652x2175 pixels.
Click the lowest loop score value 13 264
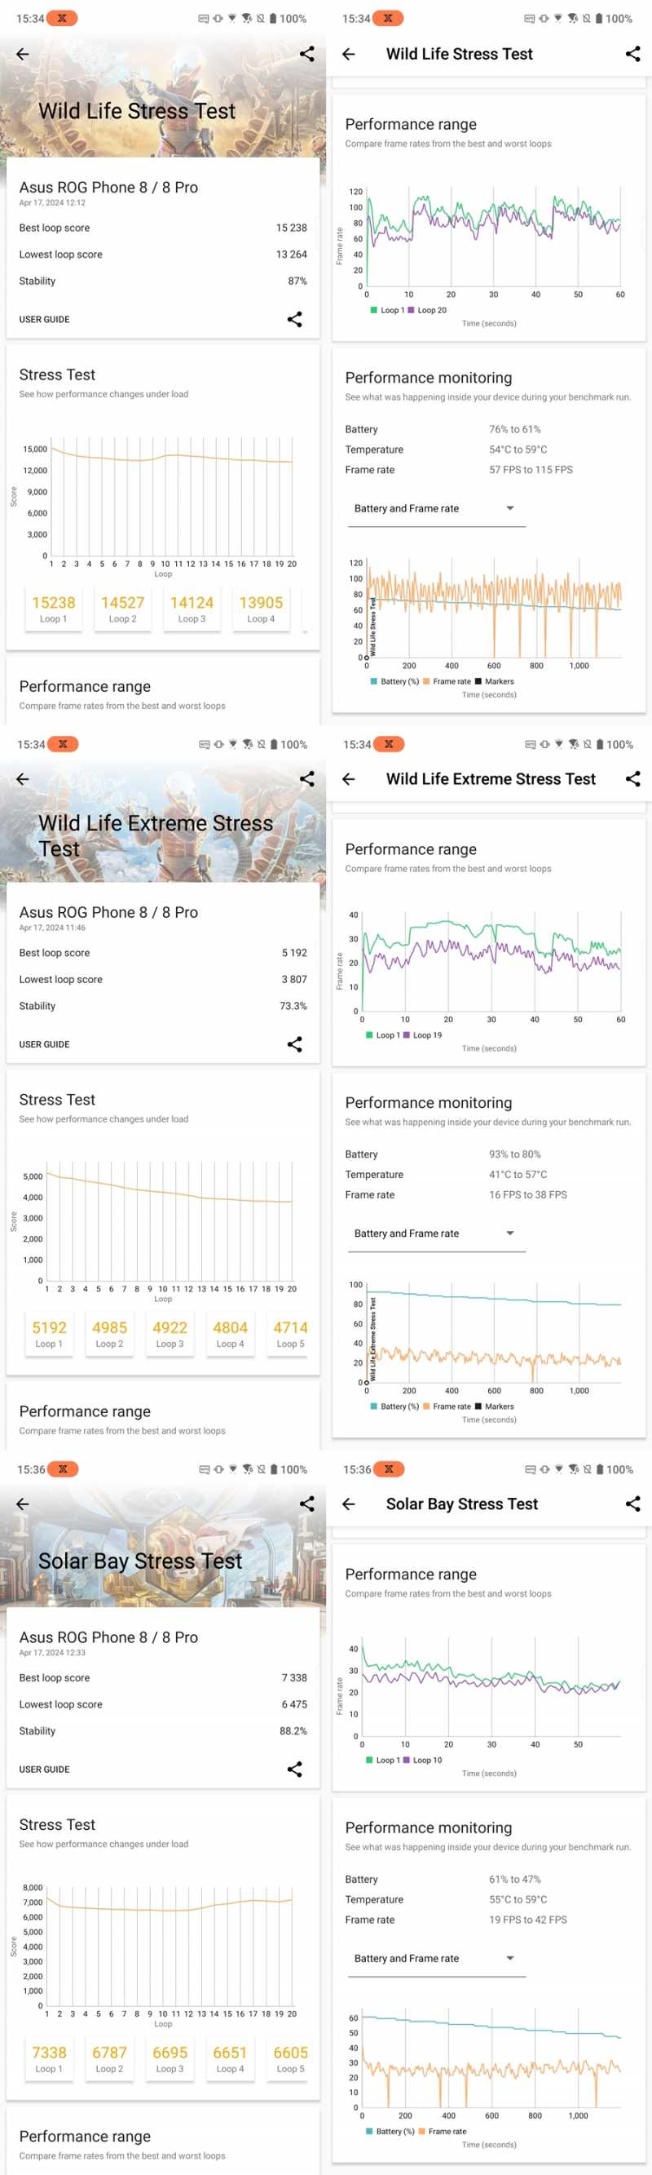click(291, 255)
